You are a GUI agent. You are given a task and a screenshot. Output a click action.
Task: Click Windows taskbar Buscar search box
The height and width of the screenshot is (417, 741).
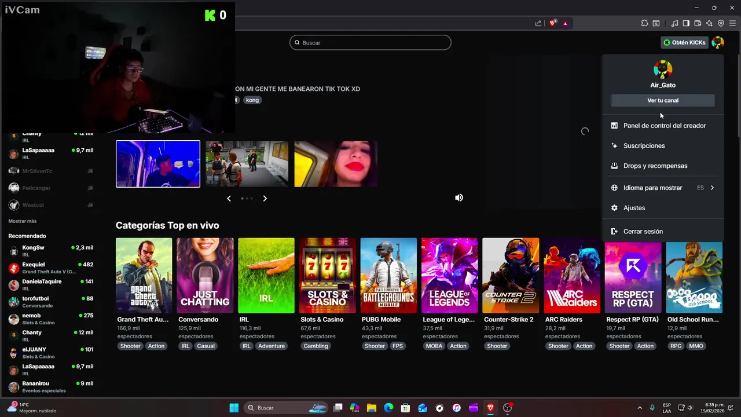click(287, 408)
